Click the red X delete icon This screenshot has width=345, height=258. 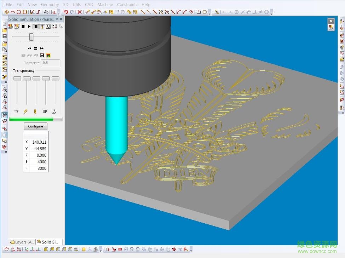80,12
